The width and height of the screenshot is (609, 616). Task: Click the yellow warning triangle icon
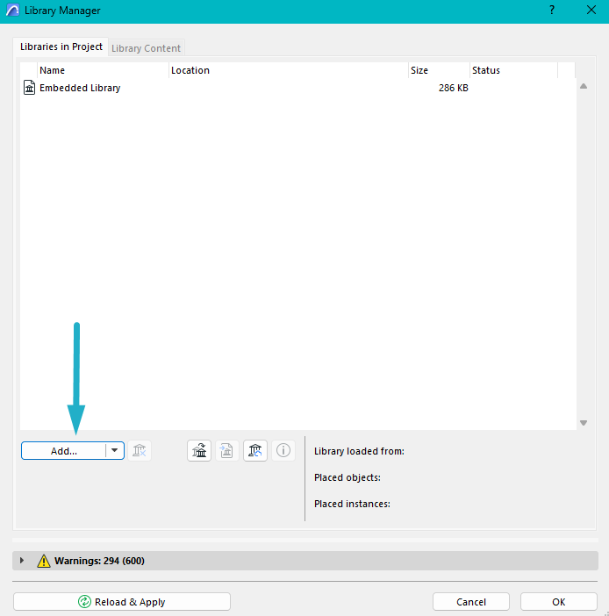coord(44,561)
